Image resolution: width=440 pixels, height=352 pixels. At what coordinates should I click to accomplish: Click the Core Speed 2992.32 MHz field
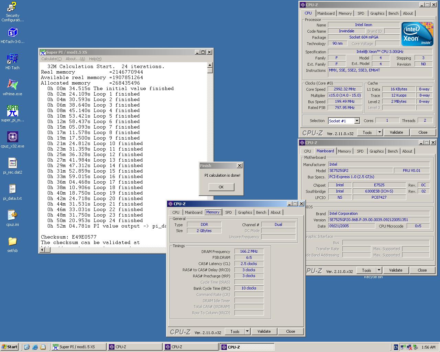pyautogui.click(x=344, y=89)
